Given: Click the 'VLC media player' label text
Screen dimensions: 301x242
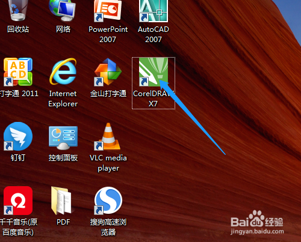Looking at the screenshot, I should point(108,163).
